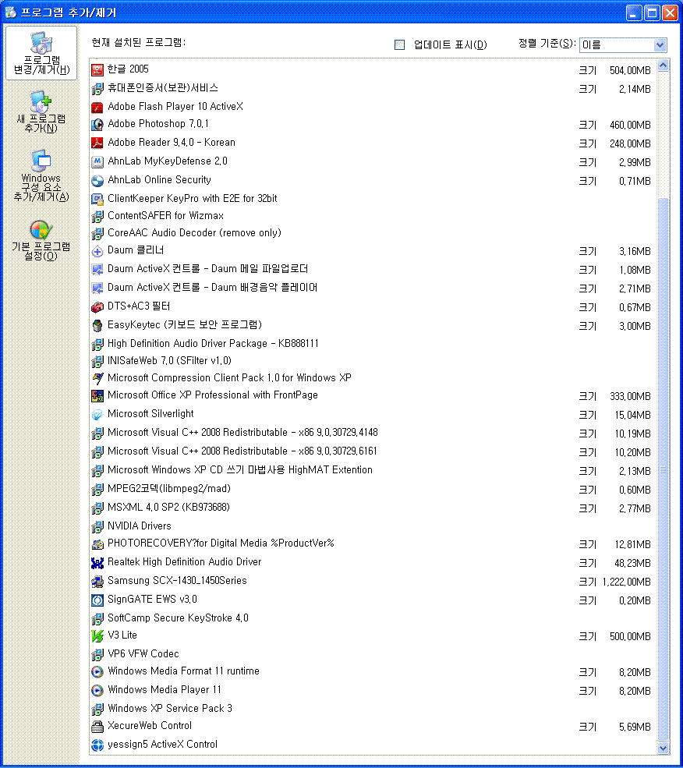
Task: Select MSXML 4.0 SP2 (KB973688)
Action: coord(373,508)
